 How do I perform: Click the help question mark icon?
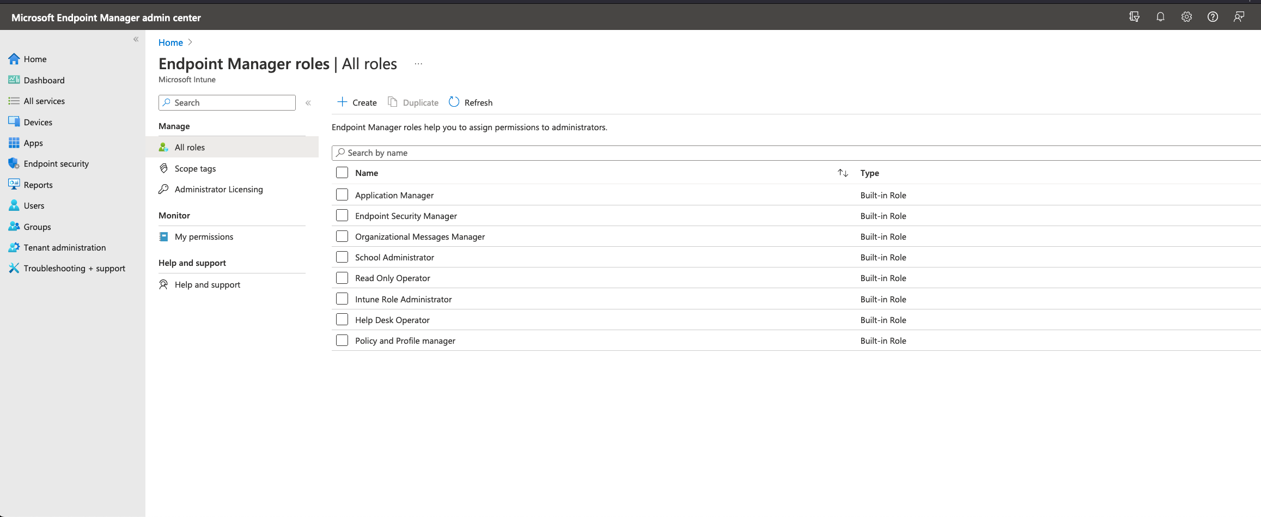pyautogui.click(x=1213, y=17)
